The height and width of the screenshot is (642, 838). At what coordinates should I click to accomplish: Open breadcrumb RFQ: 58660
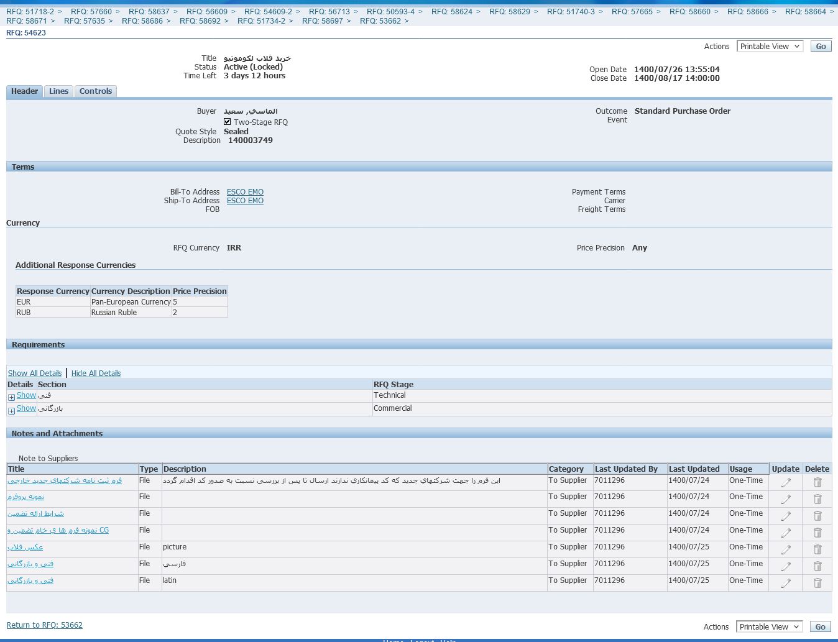click(x=690, y=12)
